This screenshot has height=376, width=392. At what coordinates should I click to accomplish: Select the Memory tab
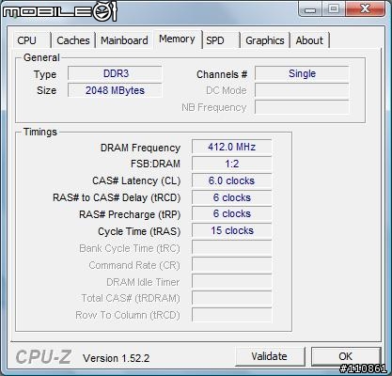click(178, 39)
